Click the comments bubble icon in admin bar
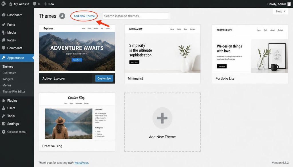The image size is (293, 167). (35, 4)
